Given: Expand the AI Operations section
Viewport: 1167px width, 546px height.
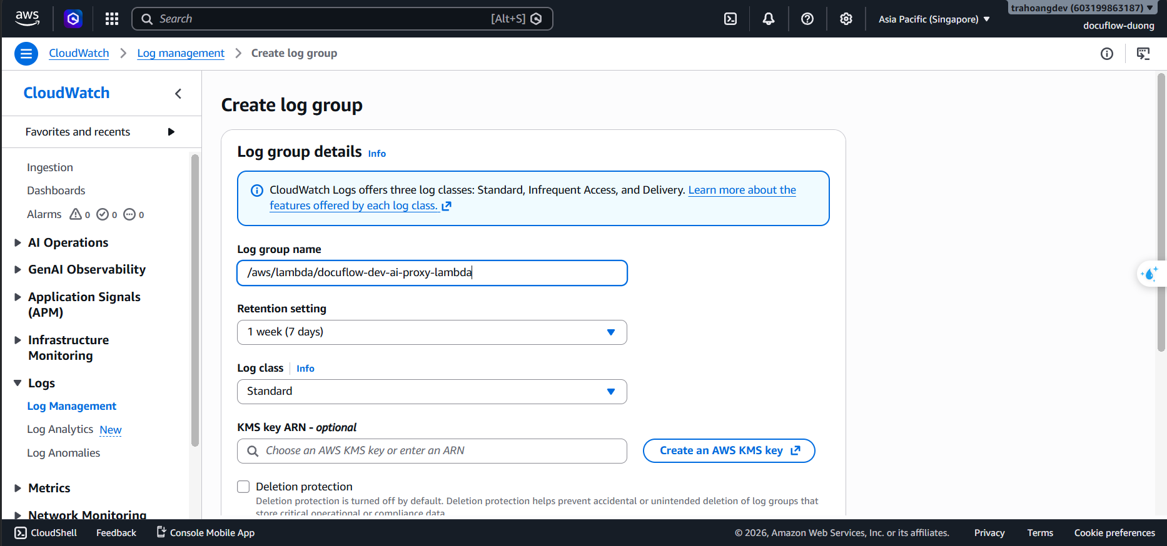Looking at the screenshot, I should pos(18,243).
